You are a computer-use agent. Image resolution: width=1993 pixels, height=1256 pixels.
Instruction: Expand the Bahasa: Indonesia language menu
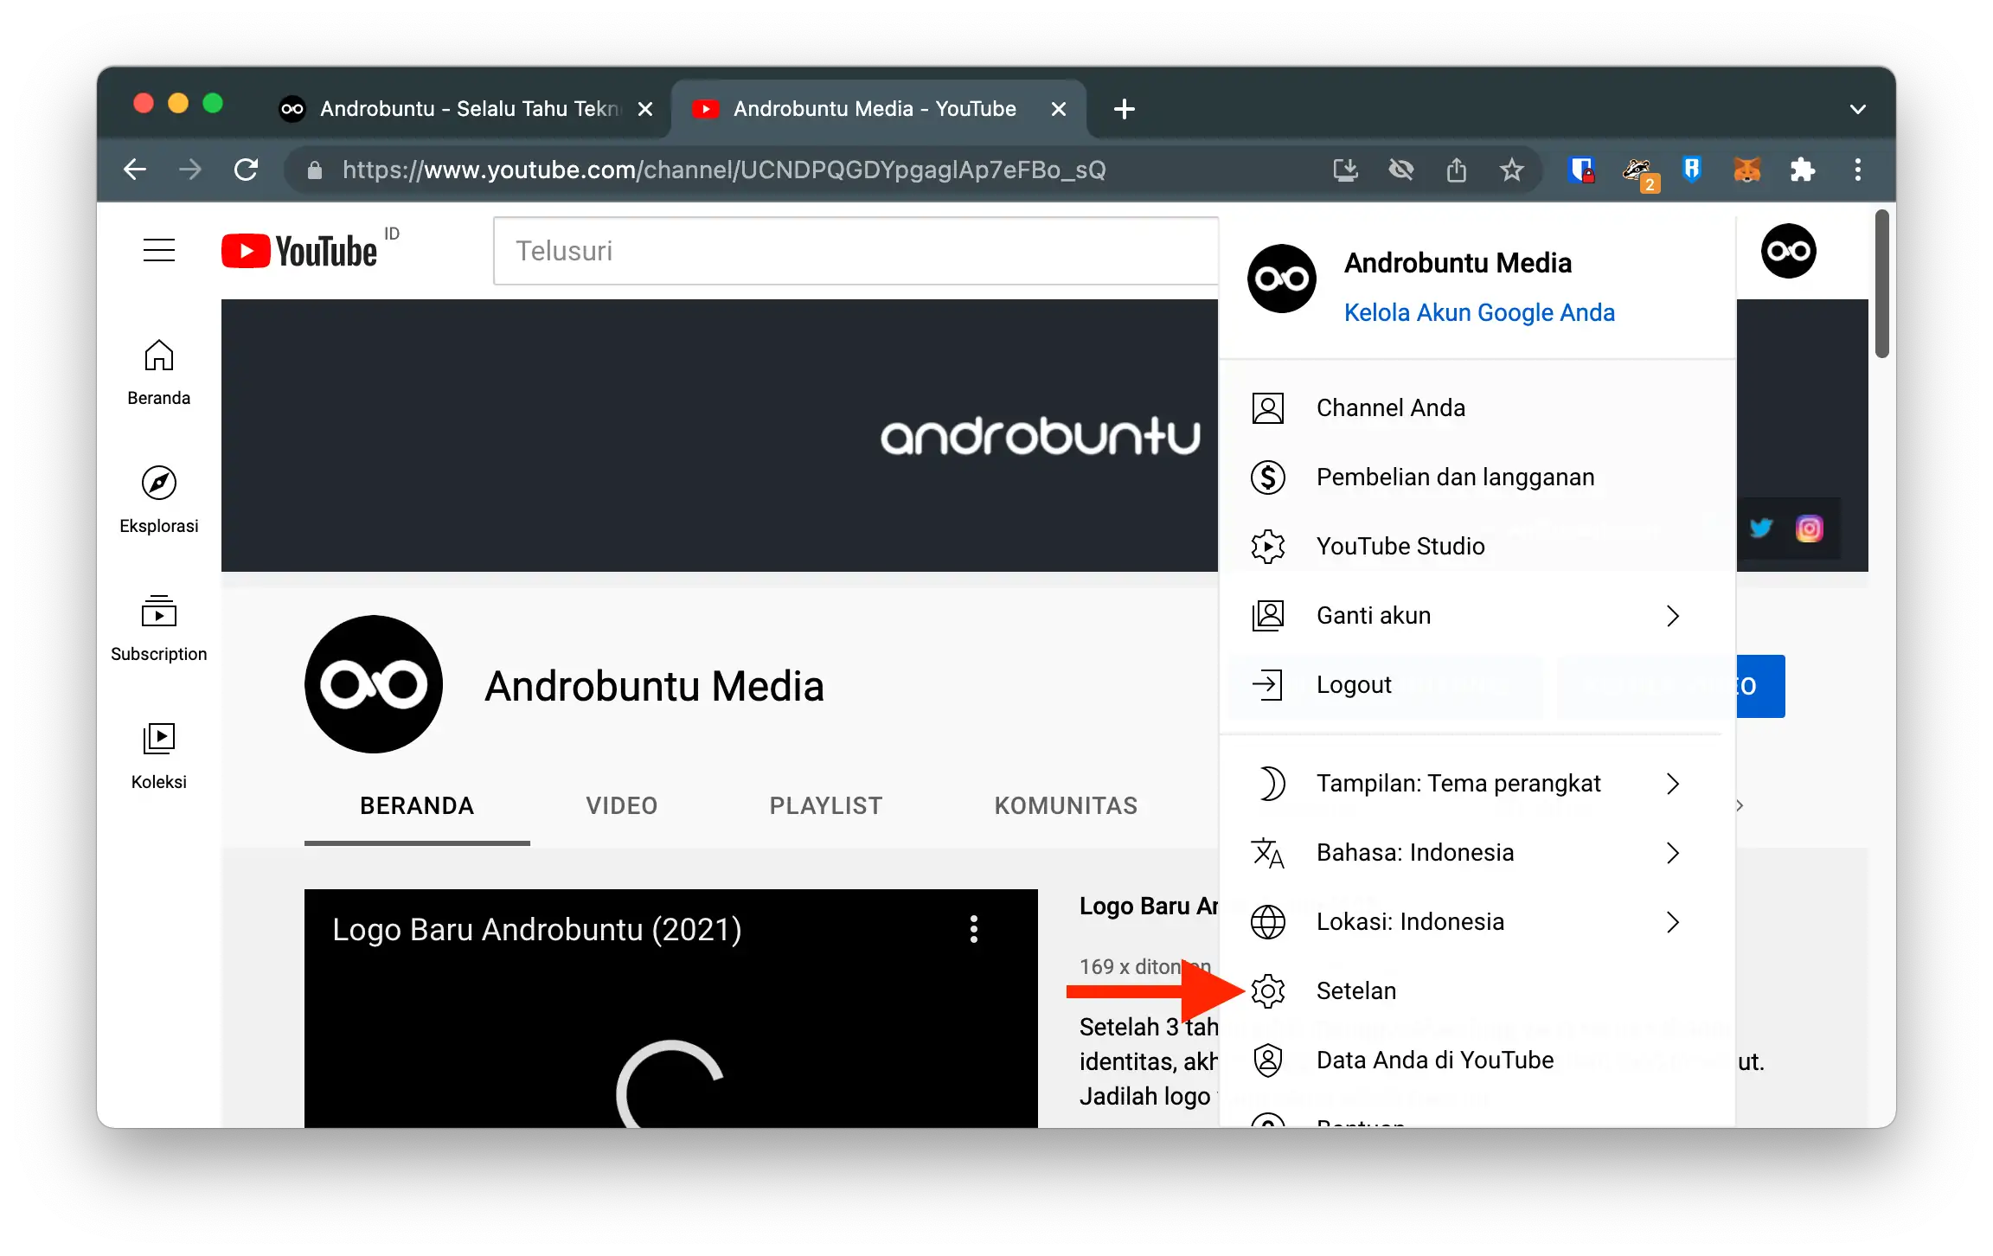[x=1415, y=852]
